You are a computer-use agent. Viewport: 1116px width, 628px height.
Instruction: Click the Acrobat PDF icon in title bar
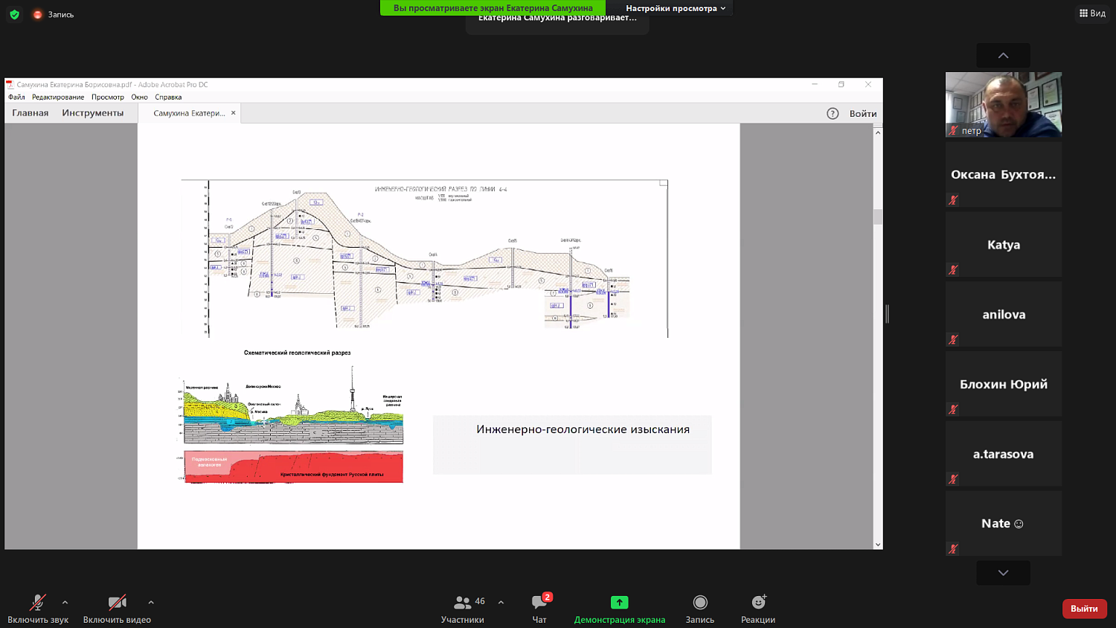(x=10, y=85)
